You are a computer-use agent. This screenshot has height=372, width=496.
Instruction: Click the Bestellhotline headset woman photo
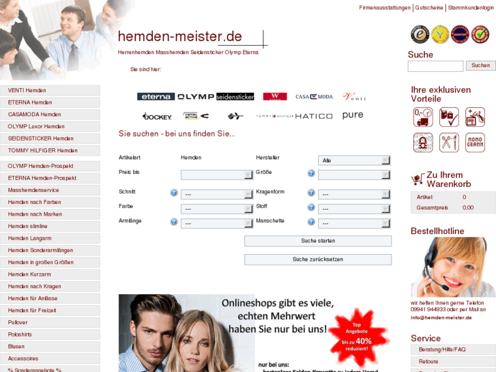pos(452,267)
